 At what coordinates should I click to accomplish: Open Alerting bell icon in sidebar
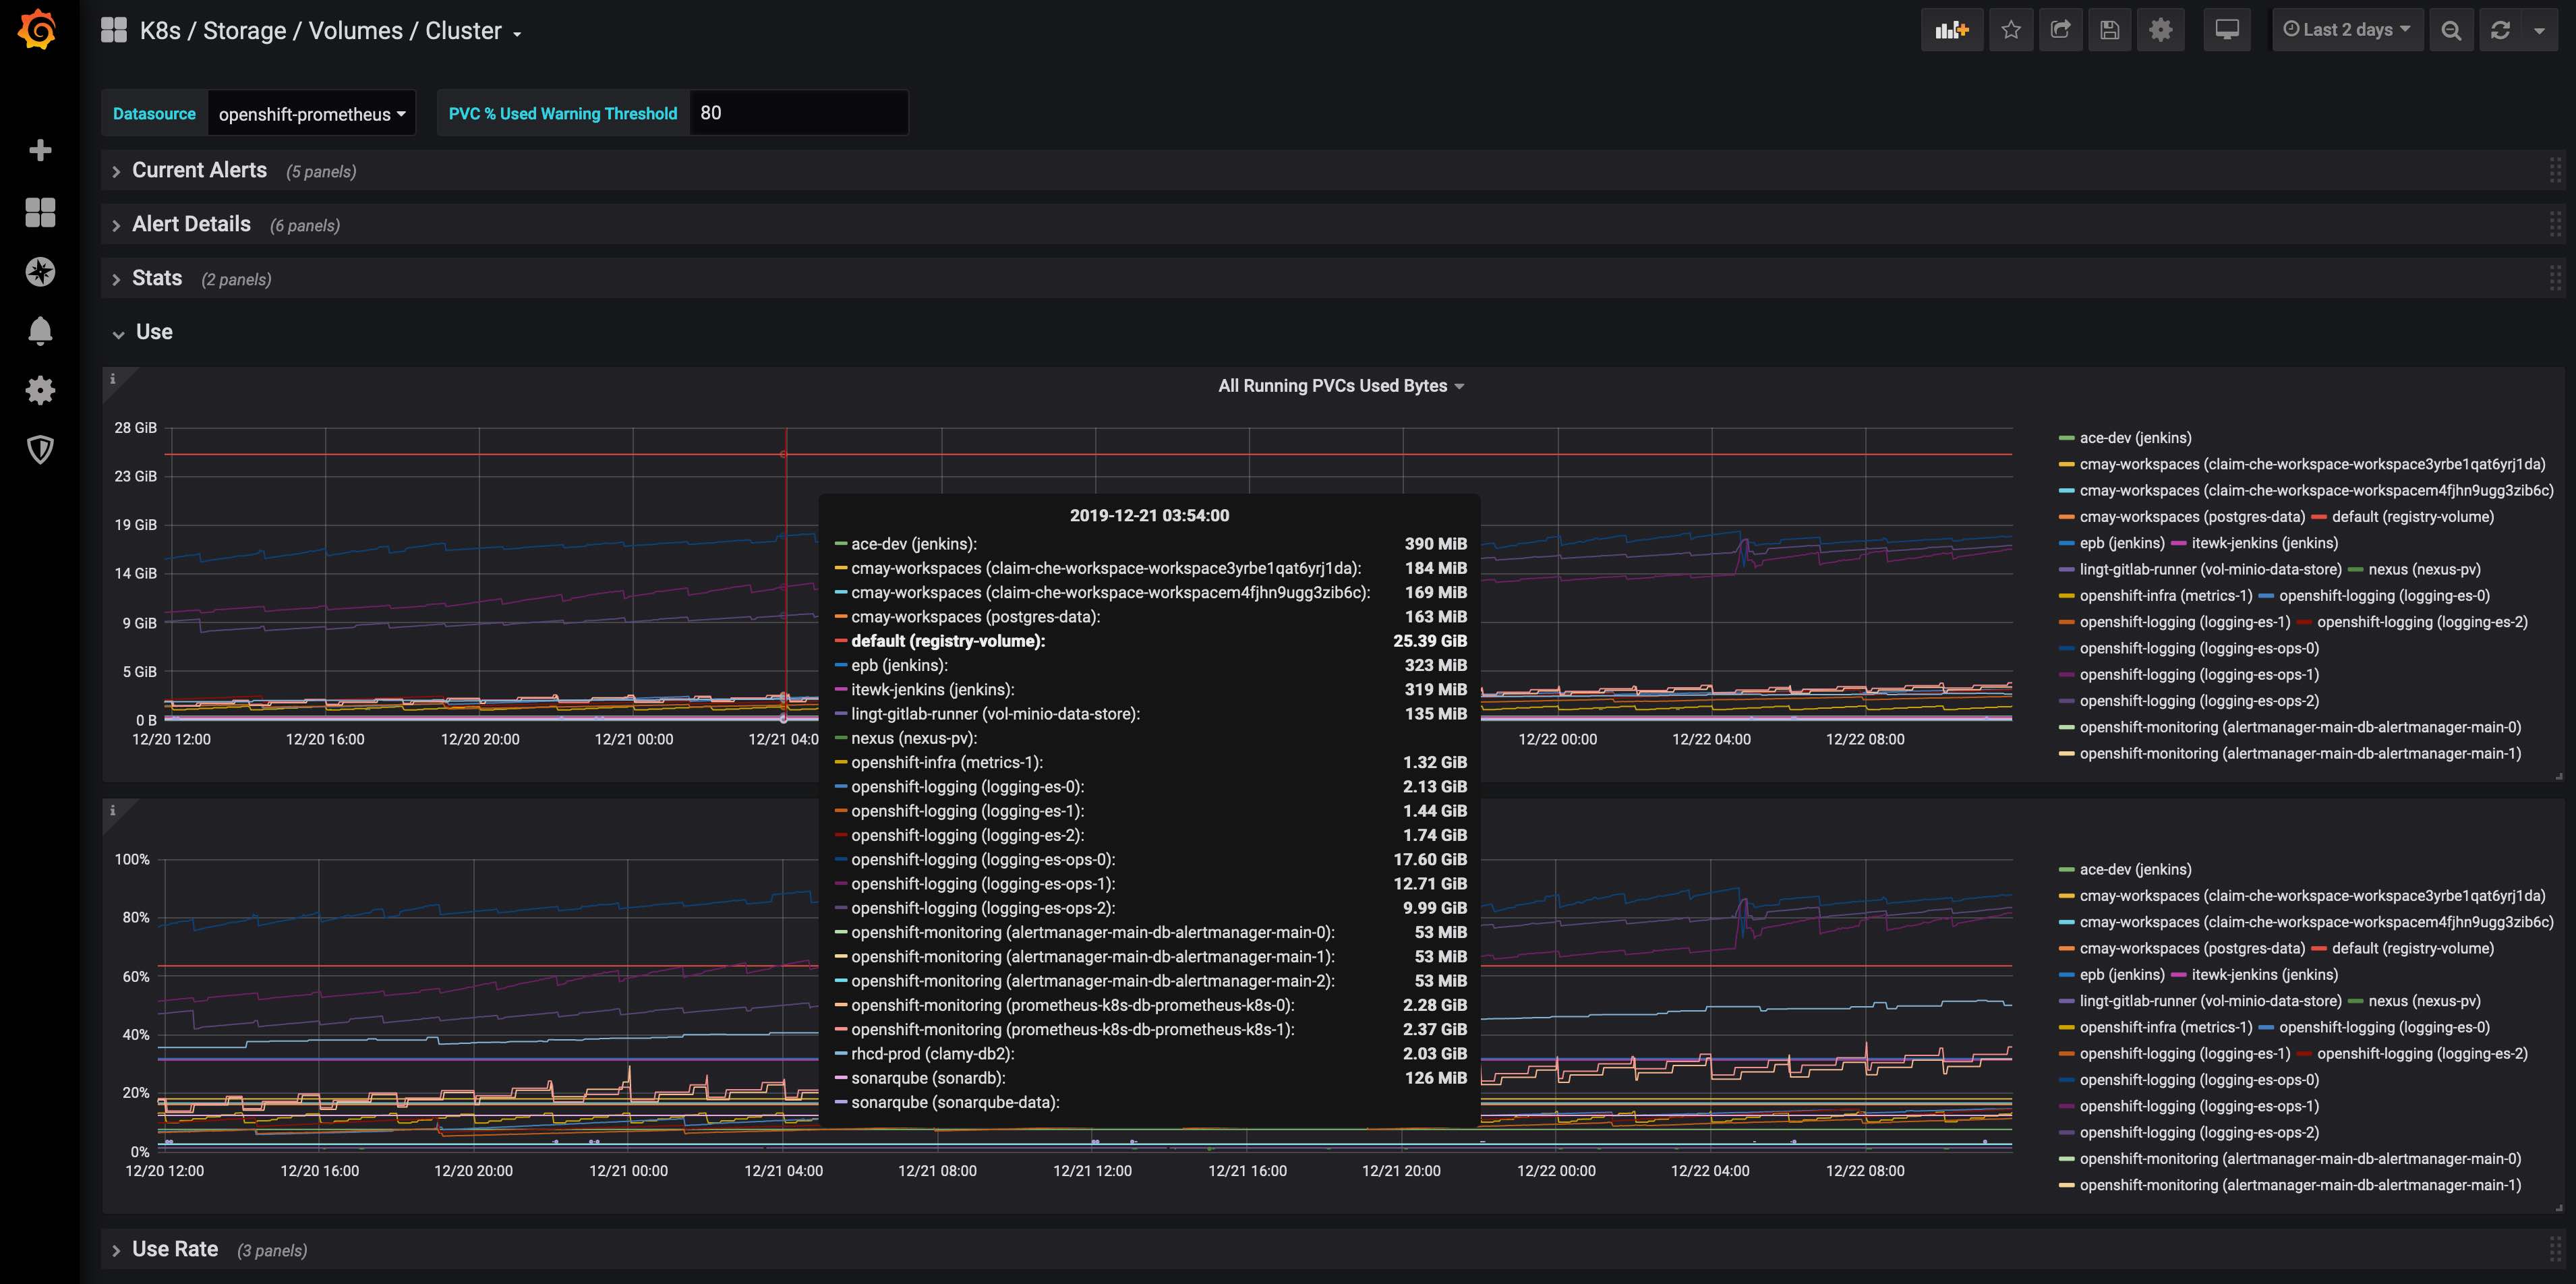[40, 330]
